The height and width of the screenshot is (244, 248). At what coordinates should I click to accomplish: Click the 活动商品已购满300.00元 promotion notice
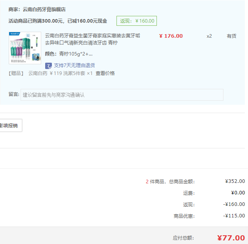coord(58,21)
